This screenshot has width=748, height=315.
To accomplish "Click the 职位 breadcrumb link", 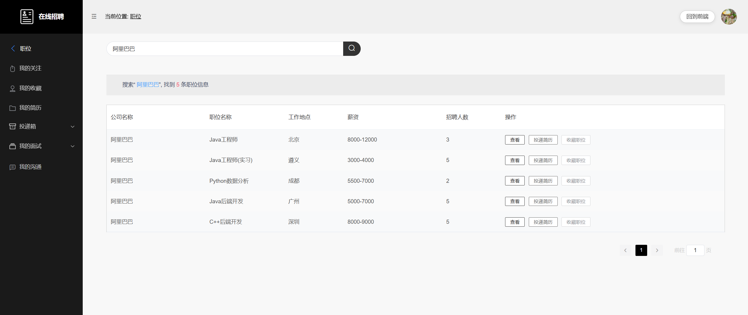I will [x=136, y=16].
